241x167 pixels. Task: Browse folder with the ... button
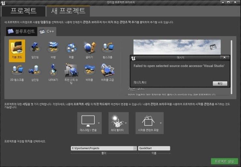135,148
